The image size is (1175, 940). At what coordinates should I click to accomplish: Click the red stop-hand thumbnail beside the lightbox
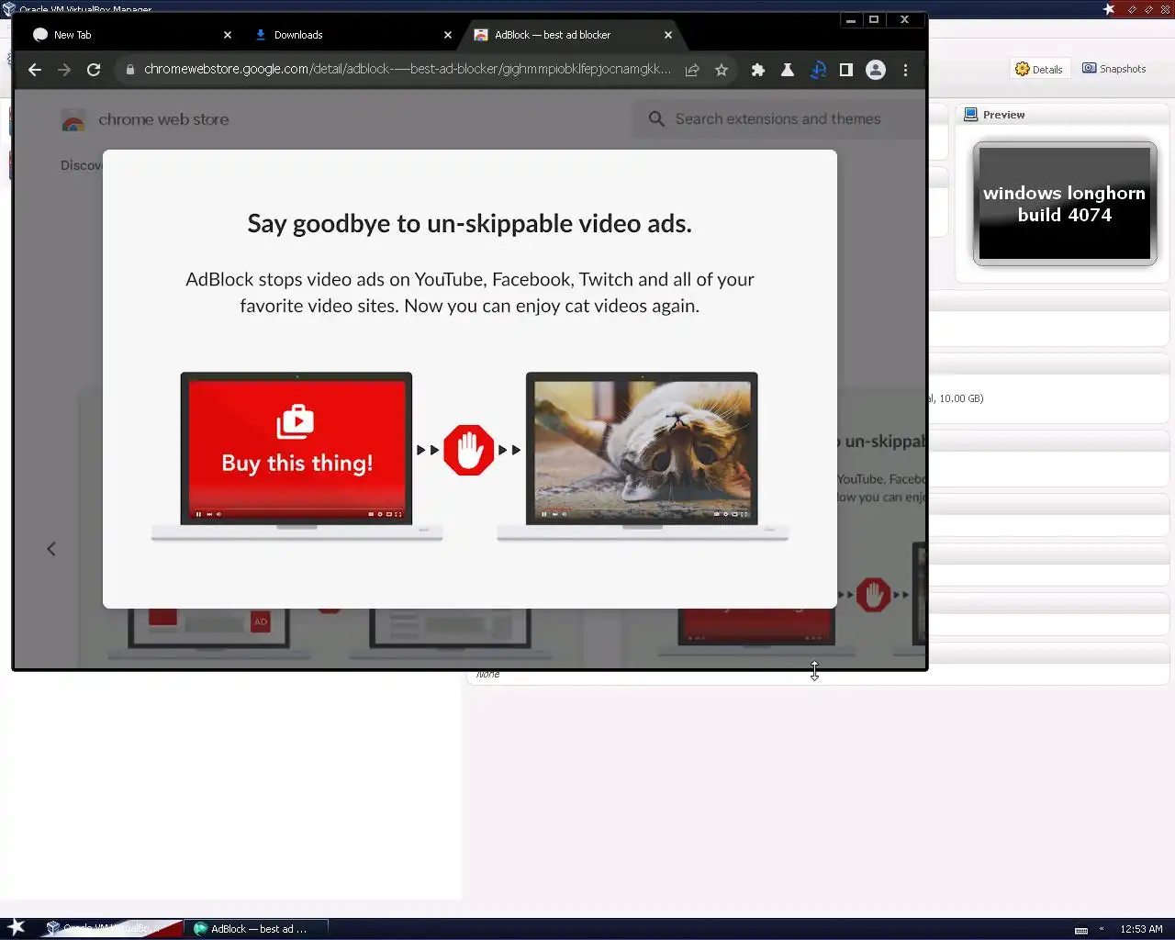click(873, 595)
